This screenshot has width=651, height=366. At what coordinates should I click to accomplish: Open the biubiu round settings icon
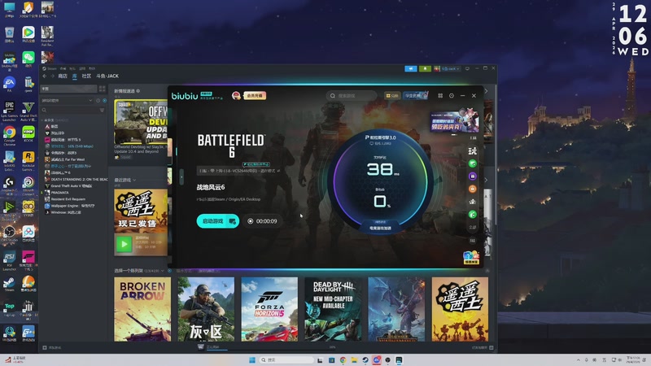click(x=452, y=96)
